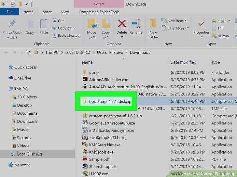Switch to the View ribbon tab
This screenshot has width=237, height=177.
click(x=65, y=12)
